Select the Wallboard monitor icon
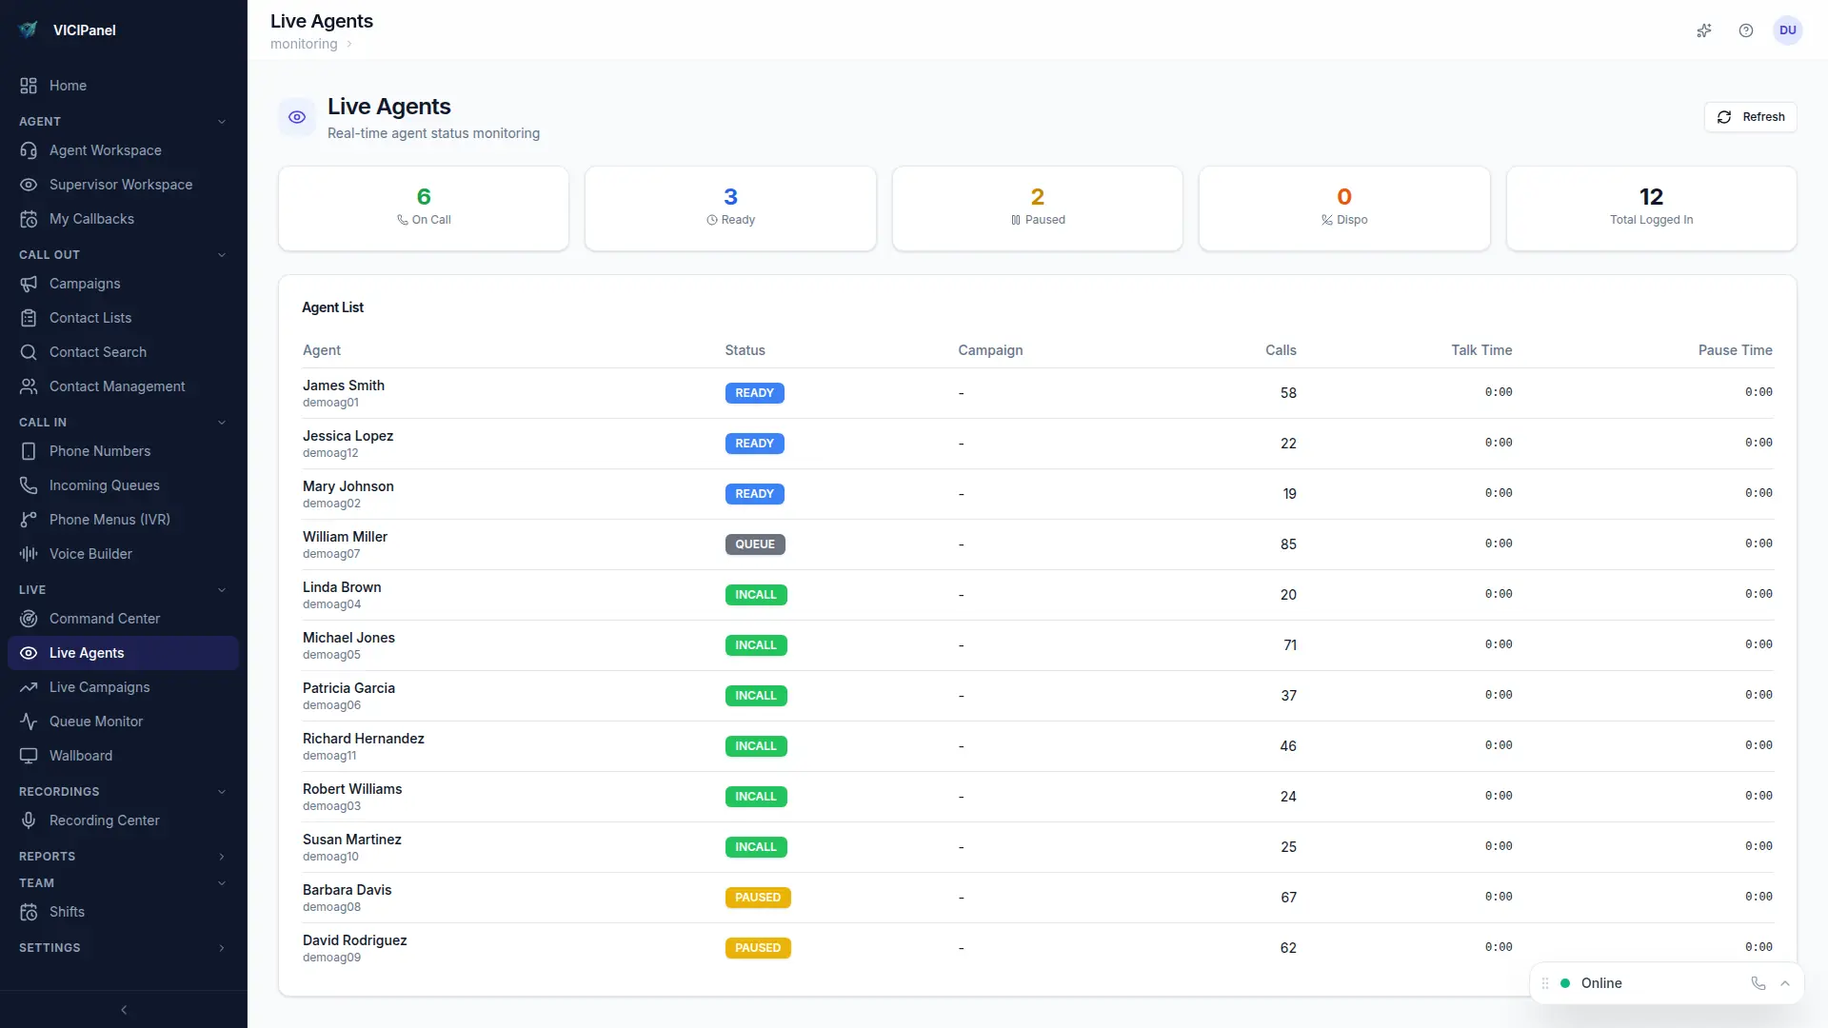The image size is (1828, 1028). [29, 755]
